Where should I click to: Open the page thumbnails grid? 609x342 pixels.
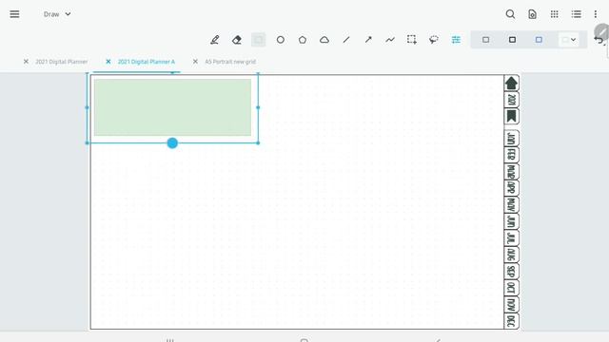click(554, 14)
